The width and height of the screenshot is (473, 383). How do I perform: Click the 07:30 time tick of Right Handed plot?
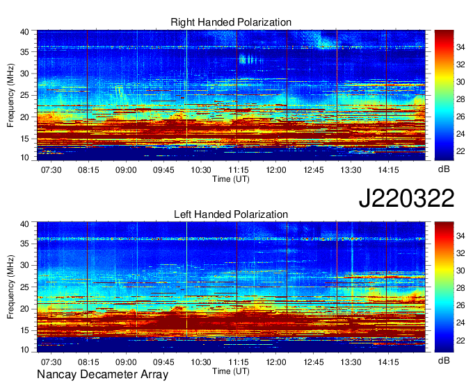pyautogui.click(x=51, y=170)
